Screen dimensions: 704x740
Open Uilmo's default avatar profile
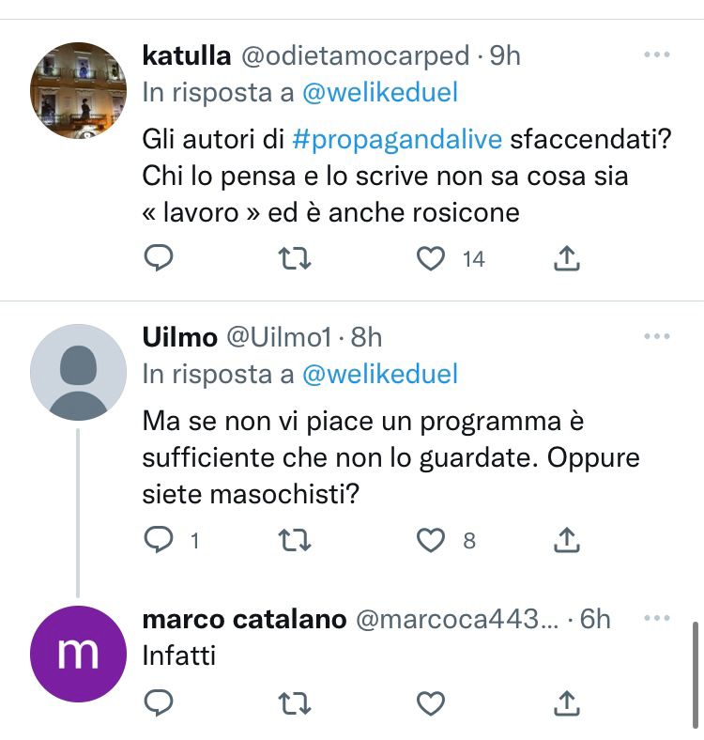coord(78,372)
